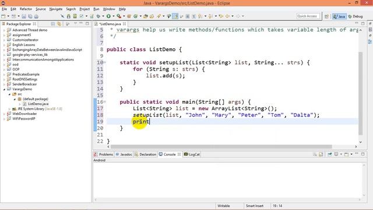Click the Save All toolbar icon
The width and height of the screenshot is (373, 210).
click(30, 16)
